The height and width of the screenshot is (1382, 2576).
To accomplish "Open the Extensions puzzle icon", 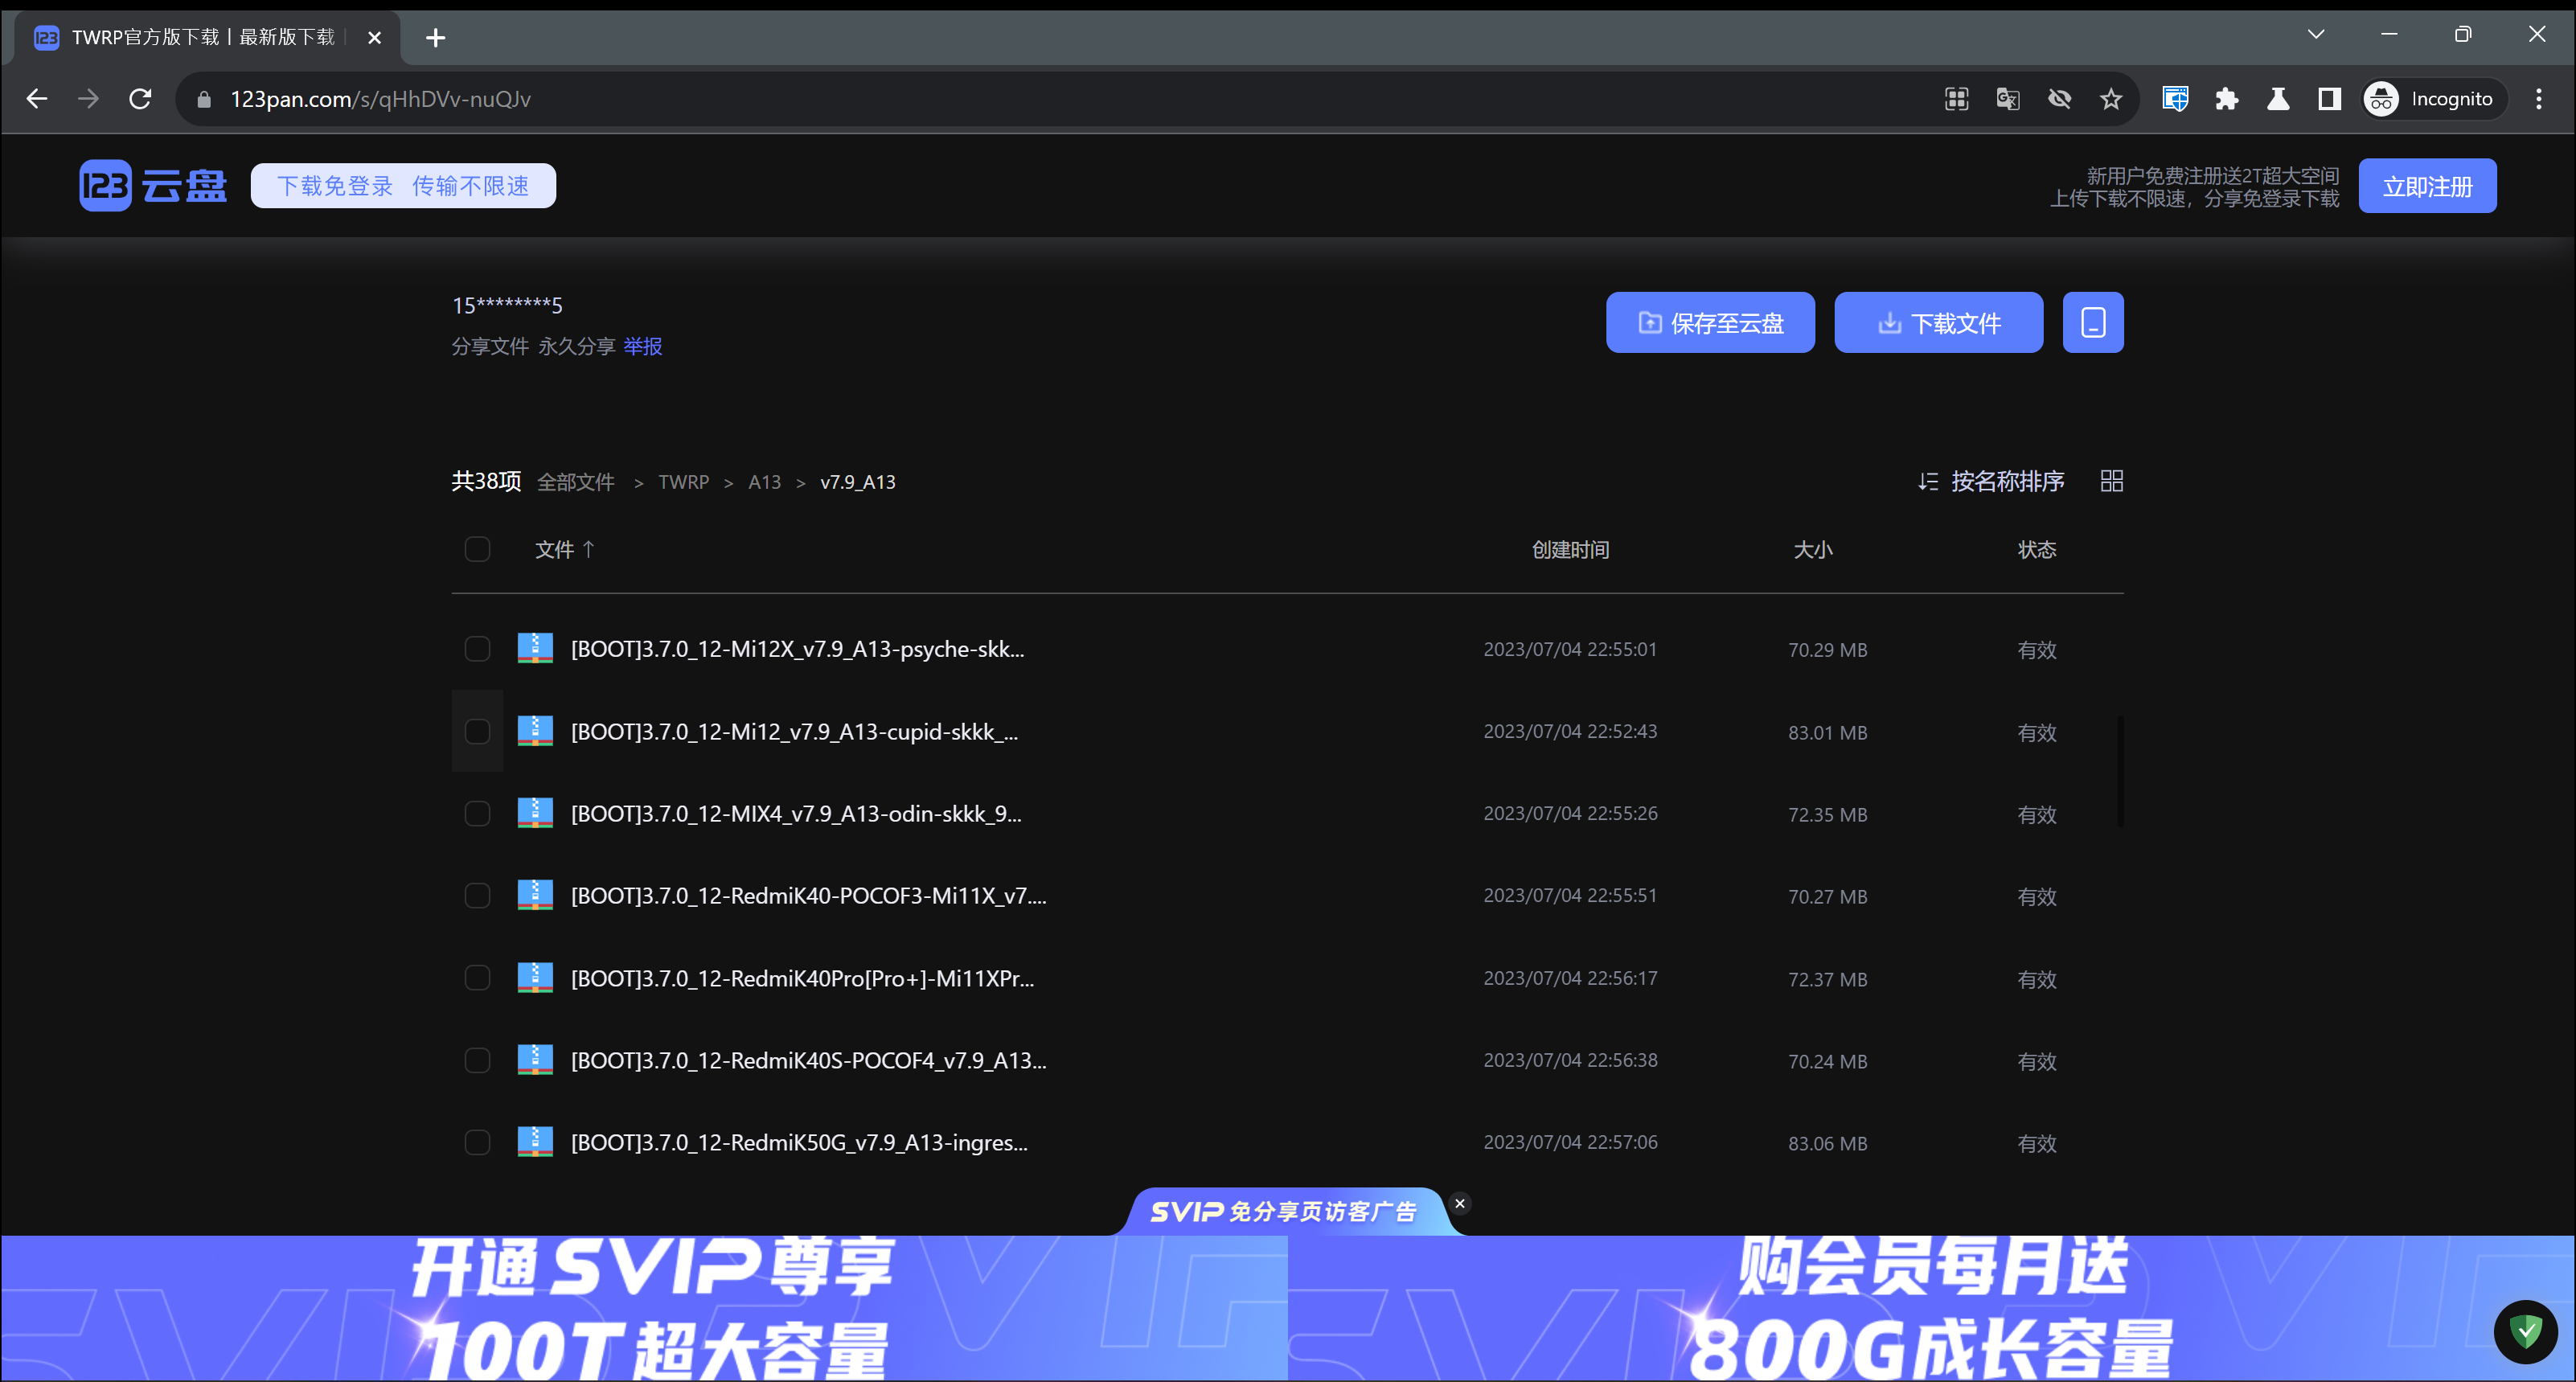I will pos(2226,99).
